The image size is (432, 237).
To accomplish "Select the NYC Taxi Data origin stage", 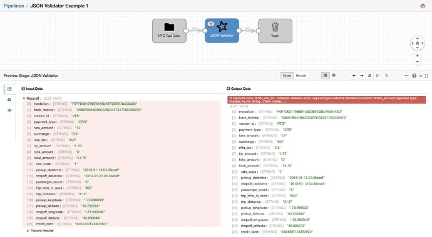I will (x=169, y=31).
